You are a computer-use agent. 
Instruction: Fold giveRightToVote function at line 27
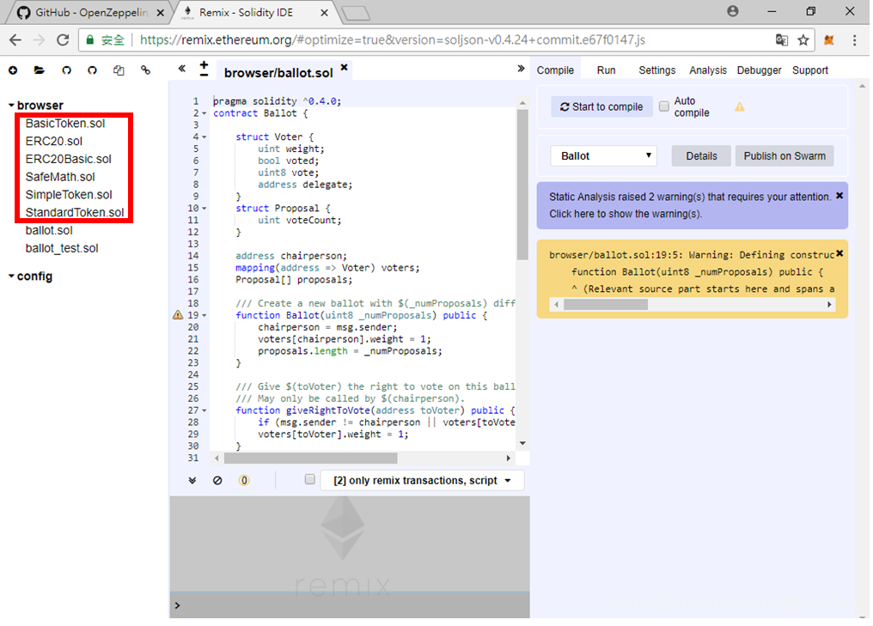click(205, 410)
